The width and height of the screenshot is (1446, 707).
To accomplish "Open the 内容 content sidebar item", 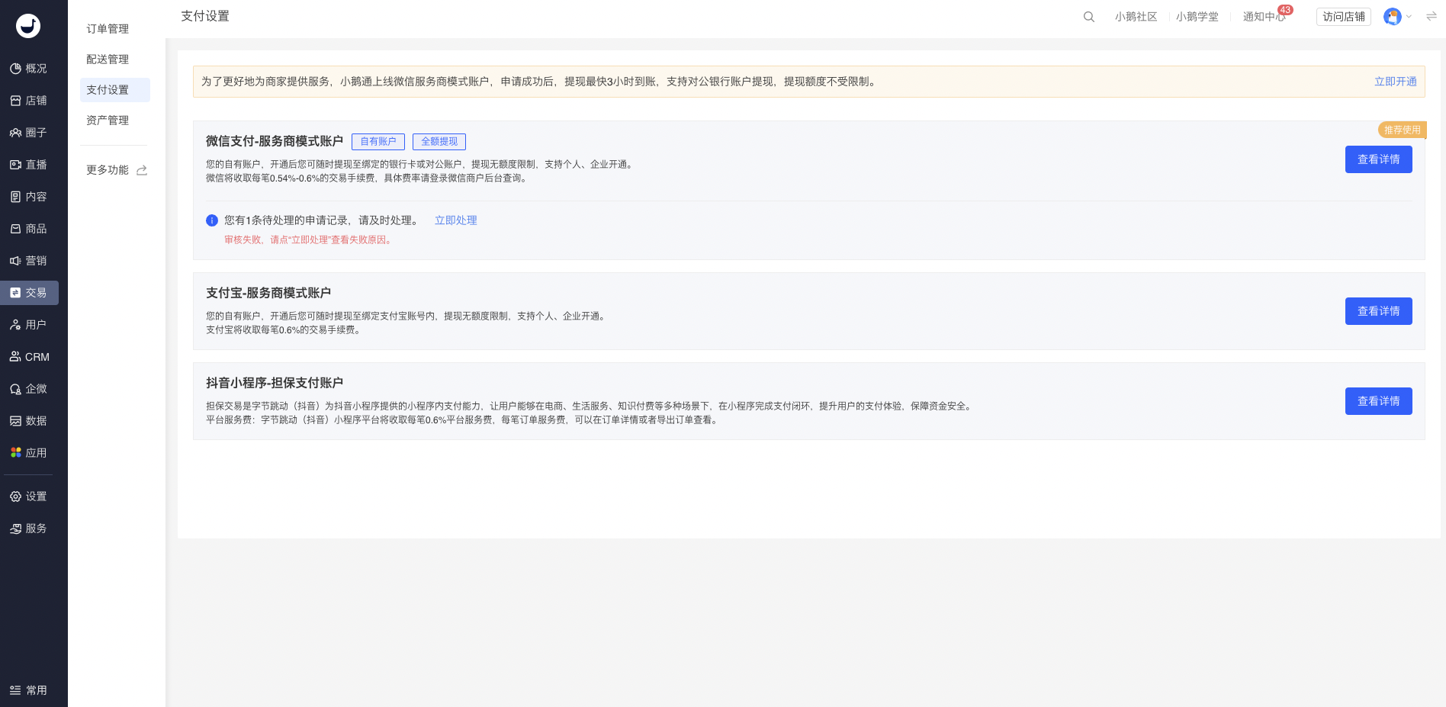I will (x=29, y=197).
